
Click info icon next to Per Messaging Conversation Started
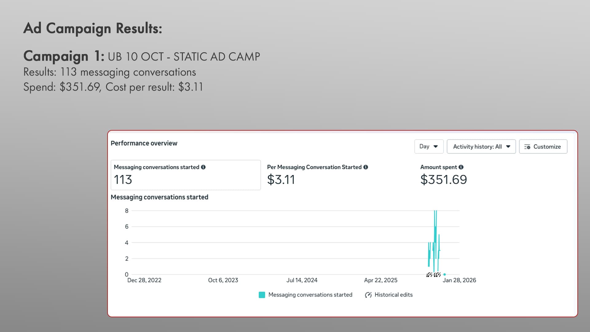(365, 167)
